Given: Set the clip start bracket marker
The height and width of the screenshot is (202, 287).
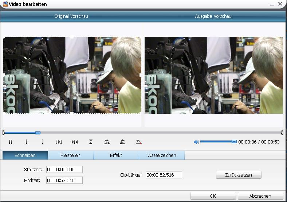Looking at the screenshot, I should tap(27, 142).
